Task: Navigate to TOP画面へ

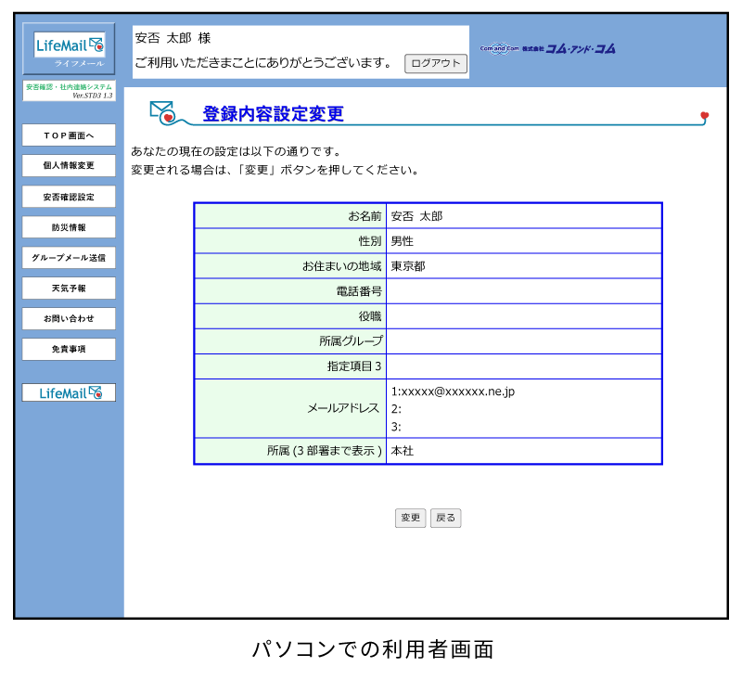Action: point(68,135)
